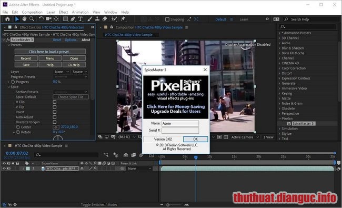Click the Choose Spice File button
342x208 pixels.
[x=71, y=97]
